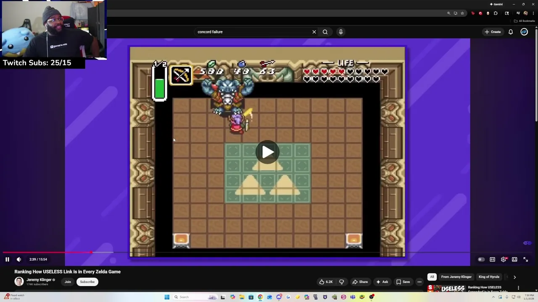Open the Chrome profile avatar
This screenshot has height=302, width=538.
525,13
